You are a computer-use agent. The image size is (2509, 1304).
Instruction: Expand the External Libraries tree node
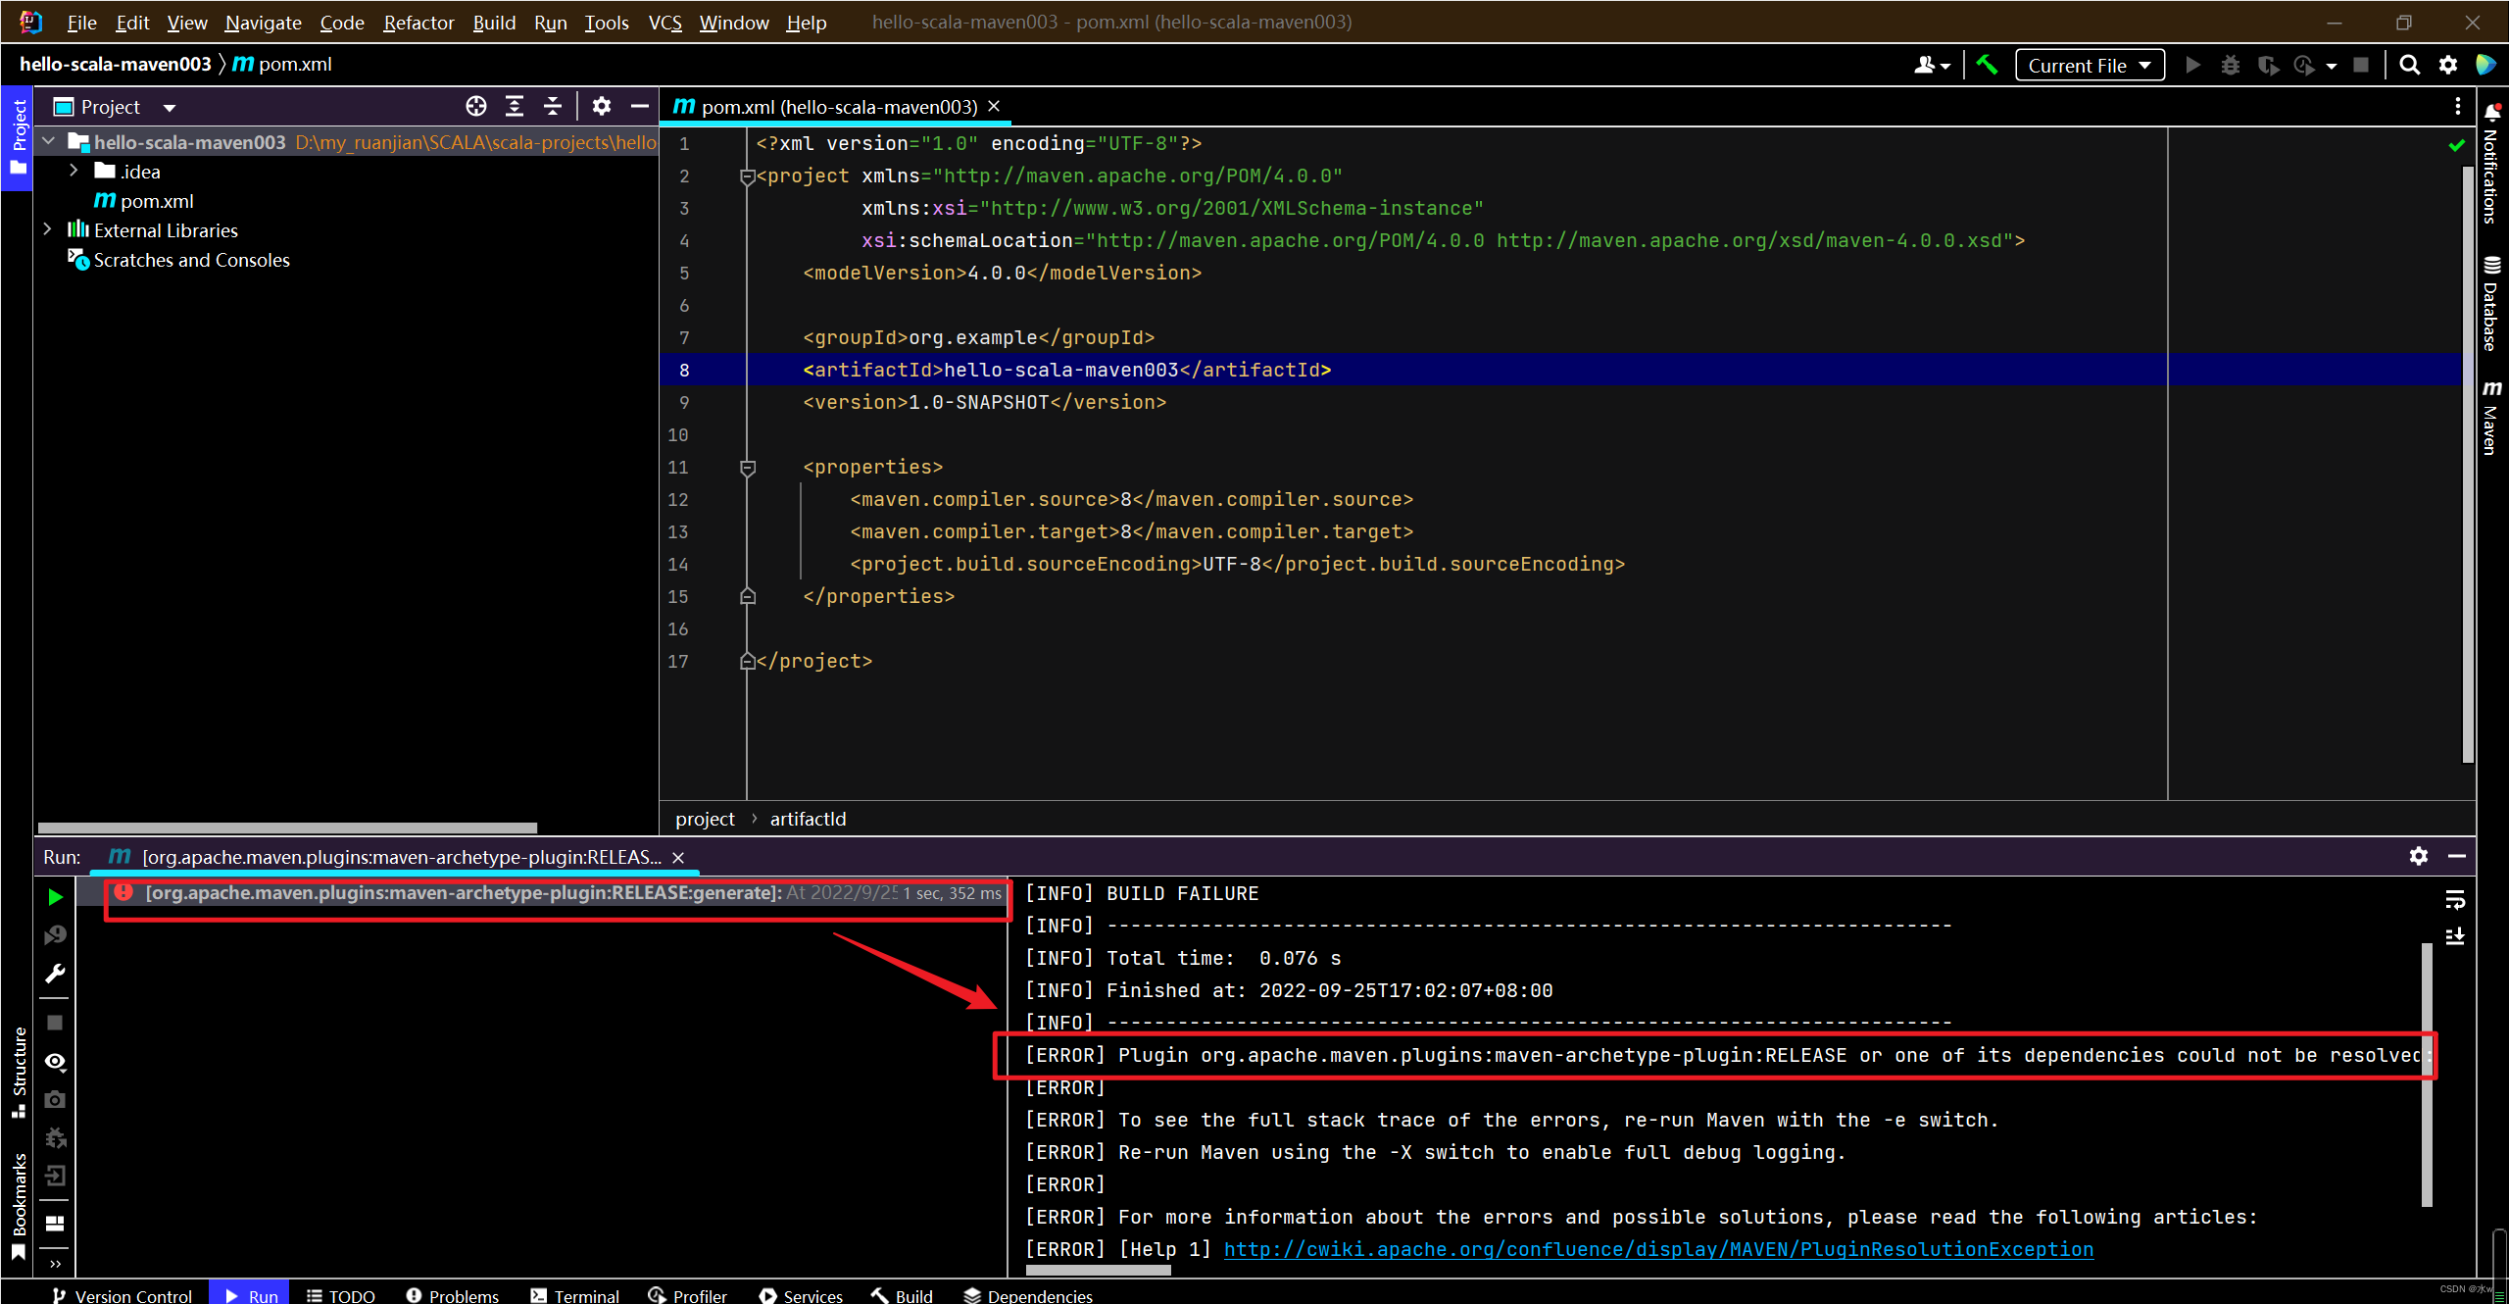coord(47,229)
